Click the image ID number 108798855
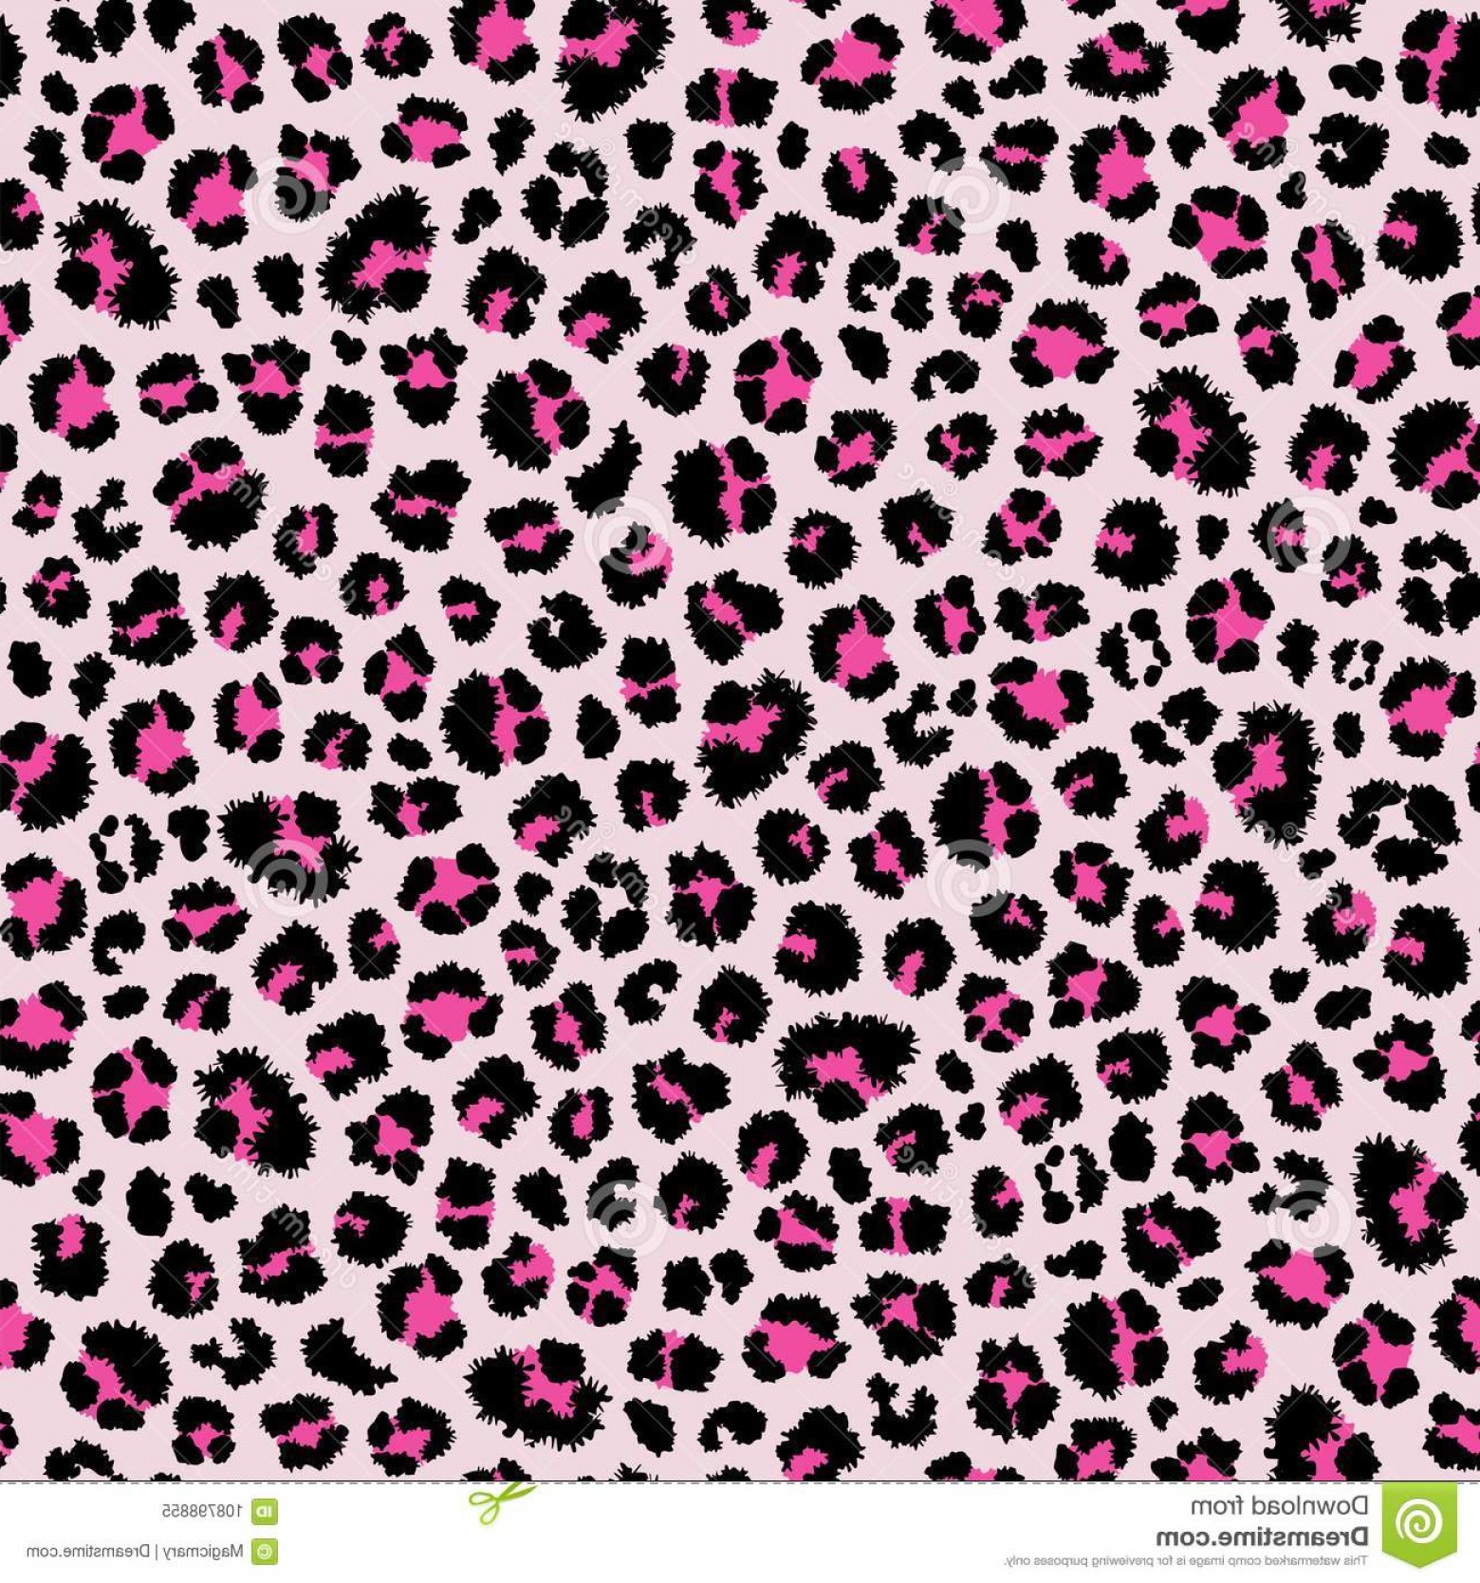The width and height of the screenshot is (1480, 1583). [x=203, y=1509]
